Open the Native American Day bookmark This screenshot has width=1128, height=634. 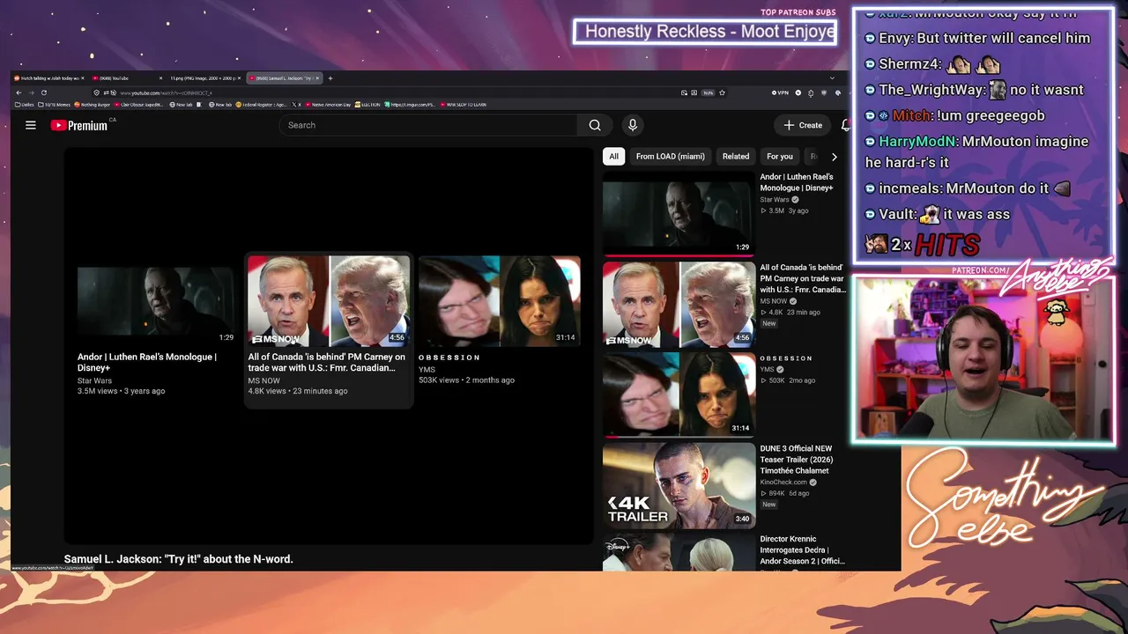tap(328, 105)
